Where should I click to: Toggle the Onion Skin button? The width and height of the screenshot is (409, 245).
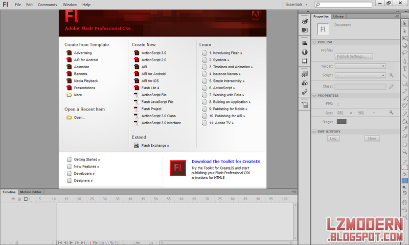[102, 243]
